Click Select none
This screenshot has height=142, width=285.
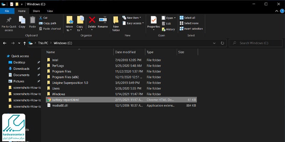coord(189,23)
